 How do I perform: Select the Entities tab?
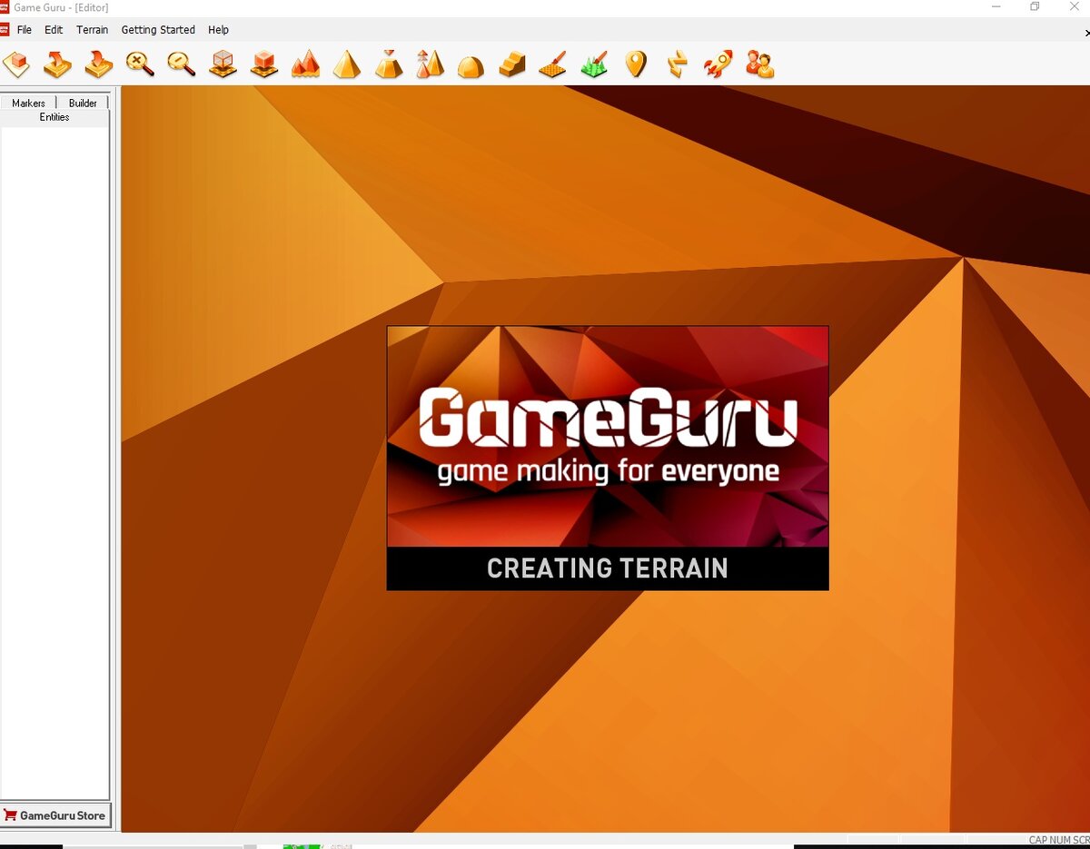tap(54, 117)
